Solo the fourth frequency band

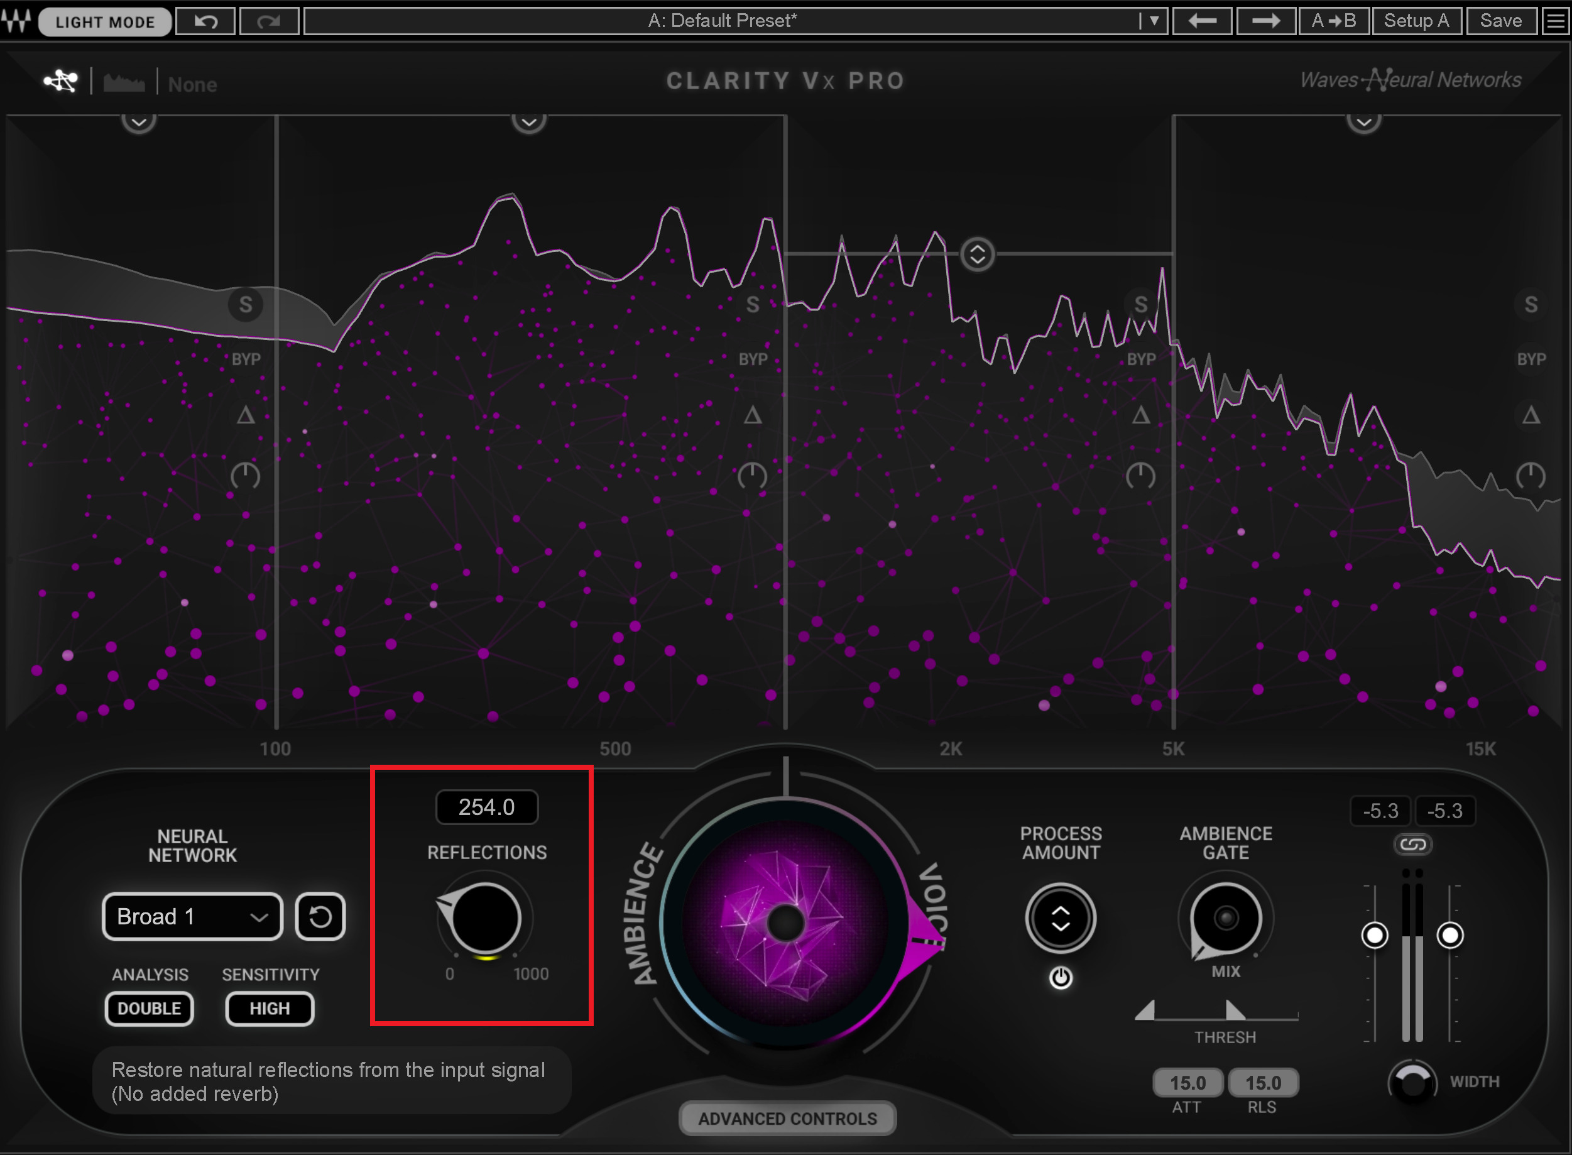tap(1531, 305)
